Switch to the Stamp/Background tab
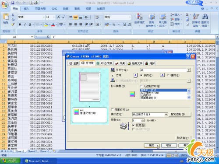The height and width of the screenshot is (164, 219). pos(105,63)
